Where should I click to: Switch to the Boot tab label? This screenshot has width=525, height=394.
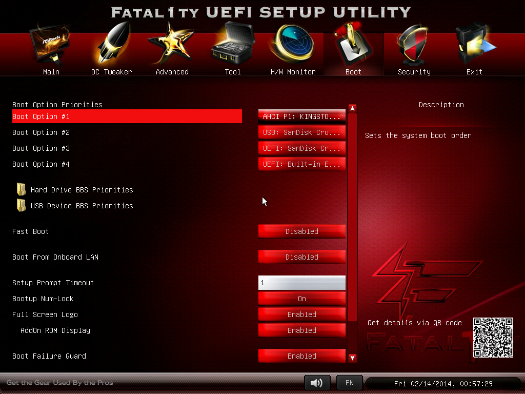pos(353,72)
